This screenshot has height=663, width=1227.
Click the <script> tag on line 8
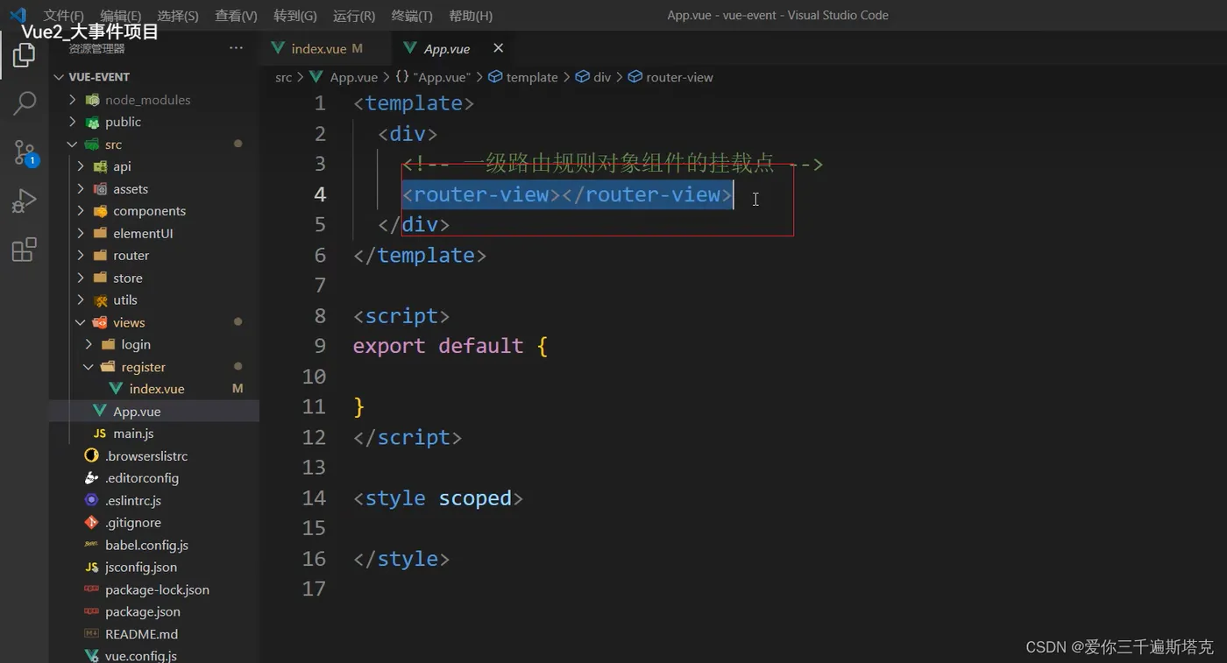click(401, 315)
